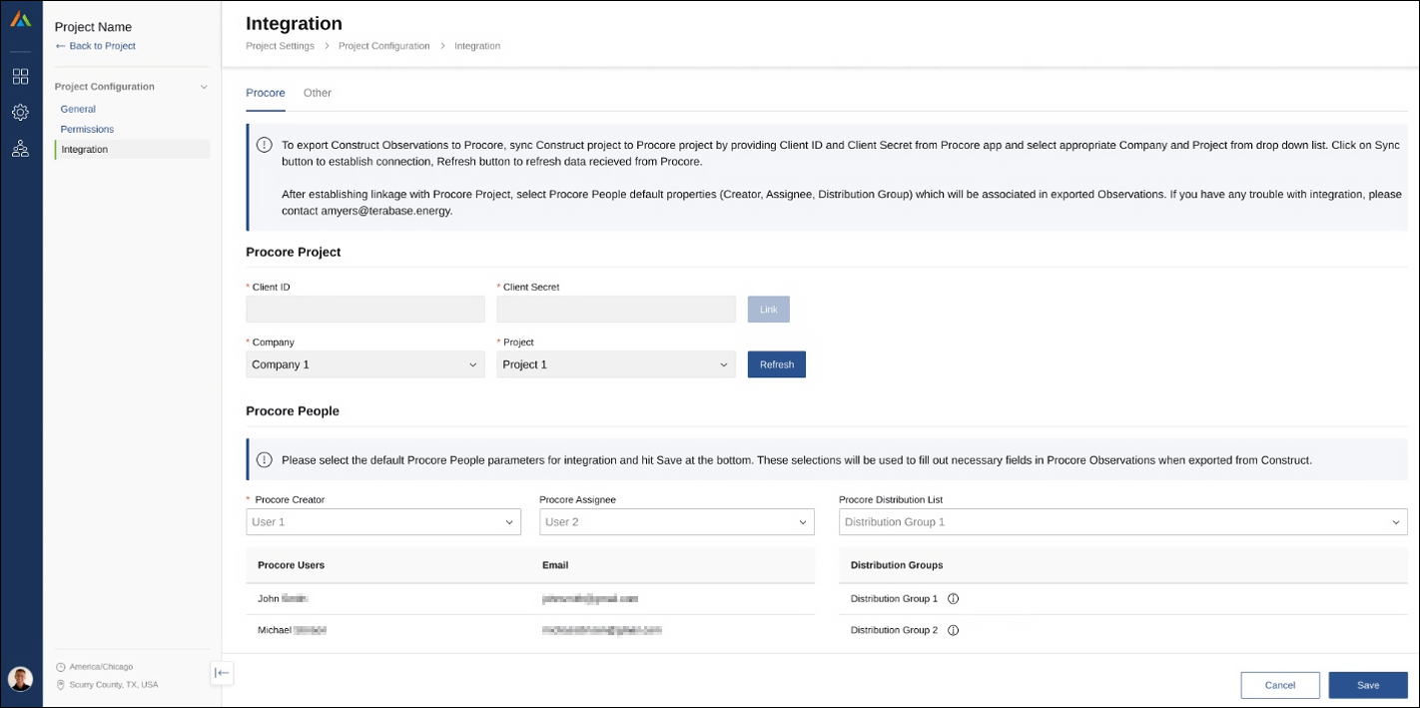The width and height of the screenshot is (1420, 708).
Task: Click the app logo icon at top of sidebar
Action: point(20,20)
